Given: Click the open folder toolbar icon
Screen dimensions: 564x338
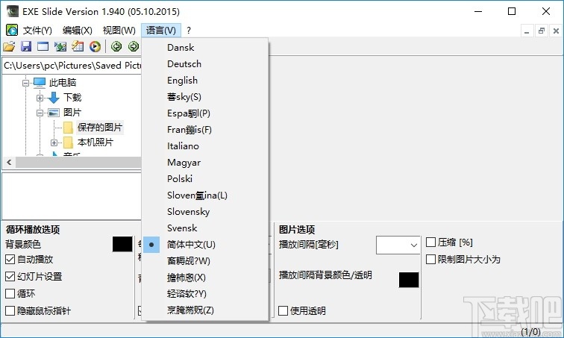Looking at the screenshot, I should coord(9,46).
